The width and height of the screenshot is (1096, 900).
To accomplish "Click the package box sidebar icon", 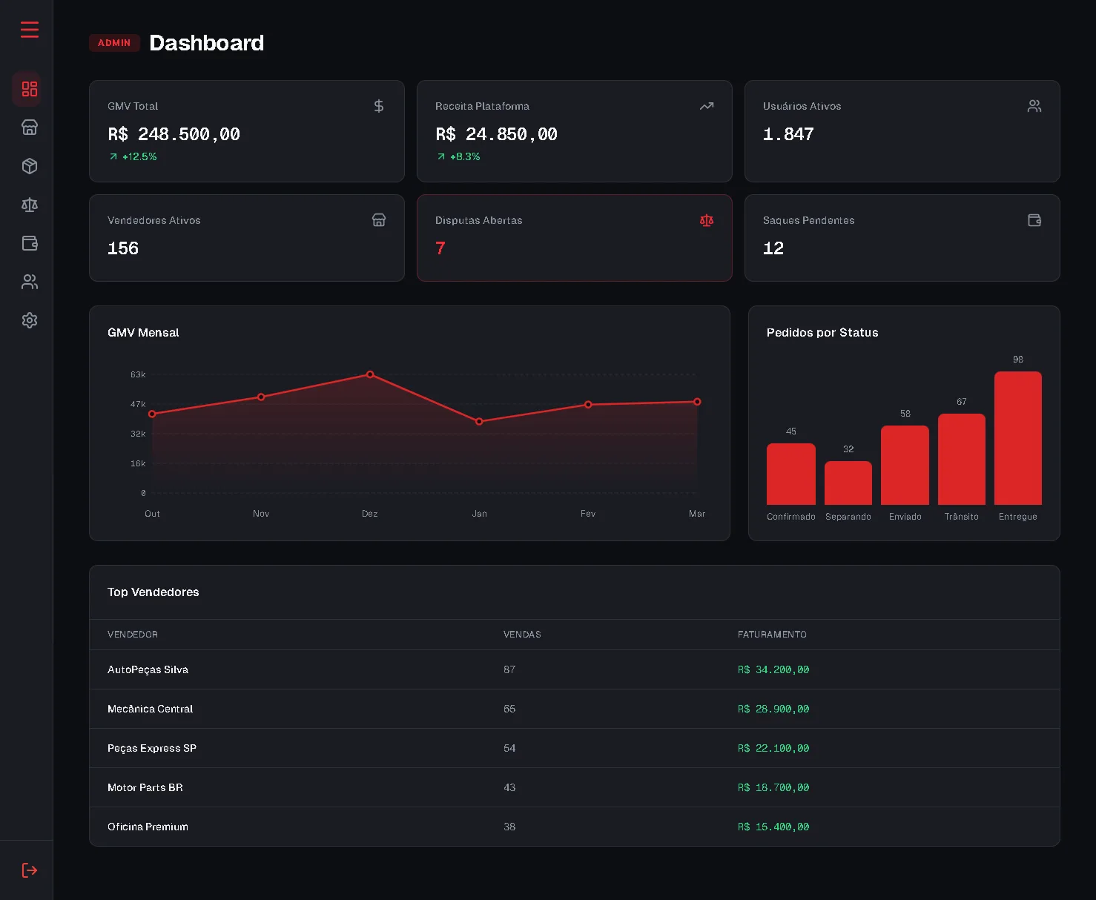I will coord(30,166).
